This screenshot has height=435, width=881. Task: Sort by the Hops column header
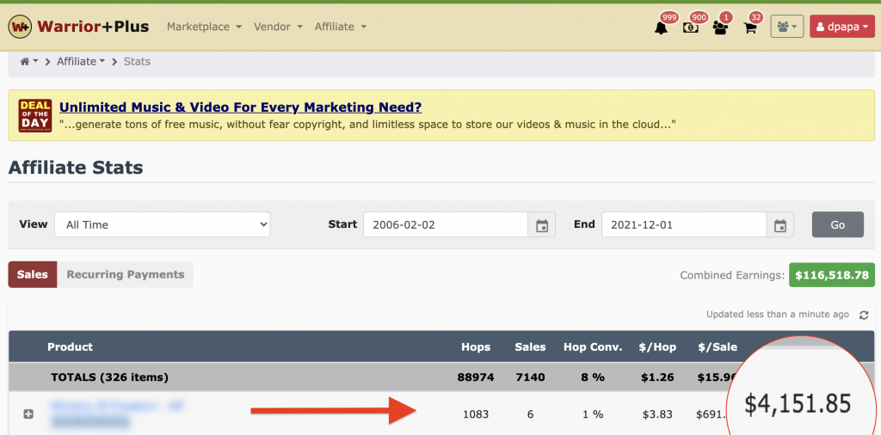(x=476, y=346)
